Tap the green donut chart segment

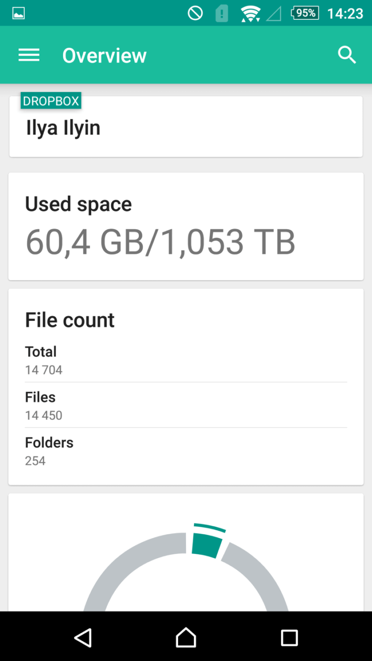(206, 543)
